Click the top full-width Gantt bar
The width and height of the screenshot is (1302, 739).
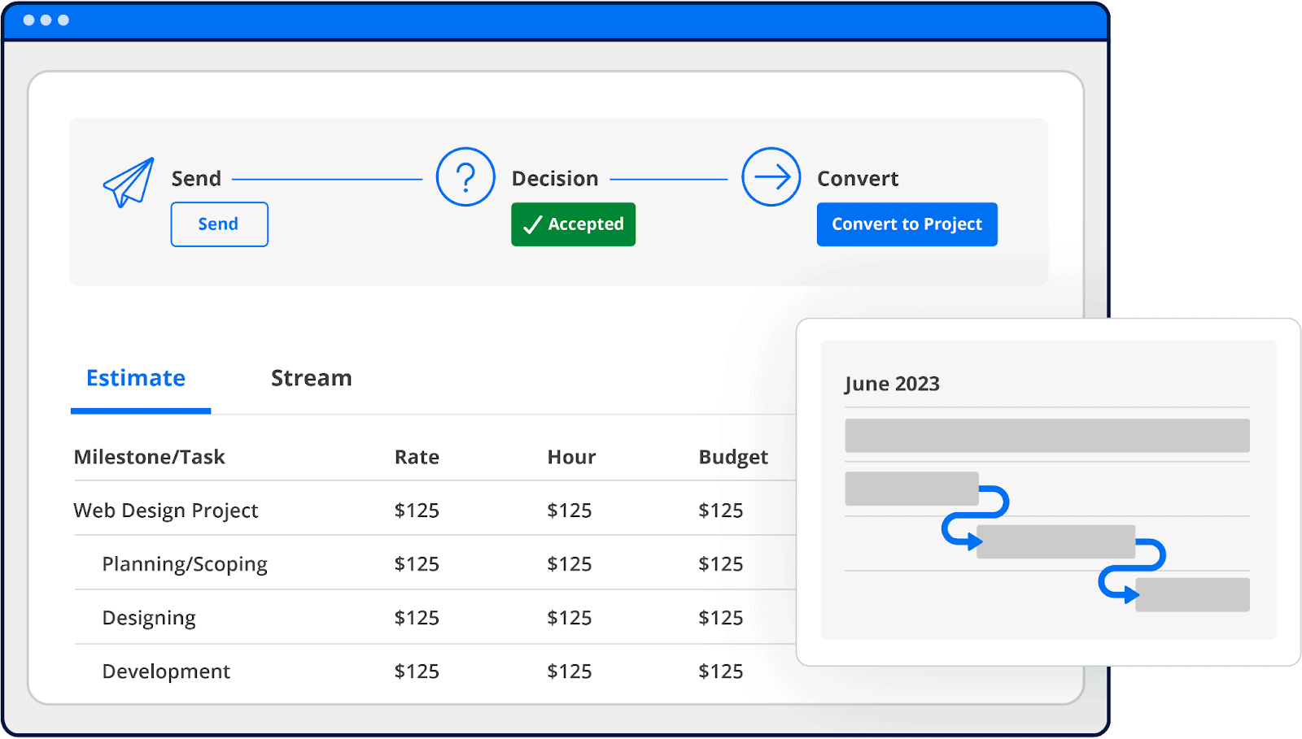1046,436
